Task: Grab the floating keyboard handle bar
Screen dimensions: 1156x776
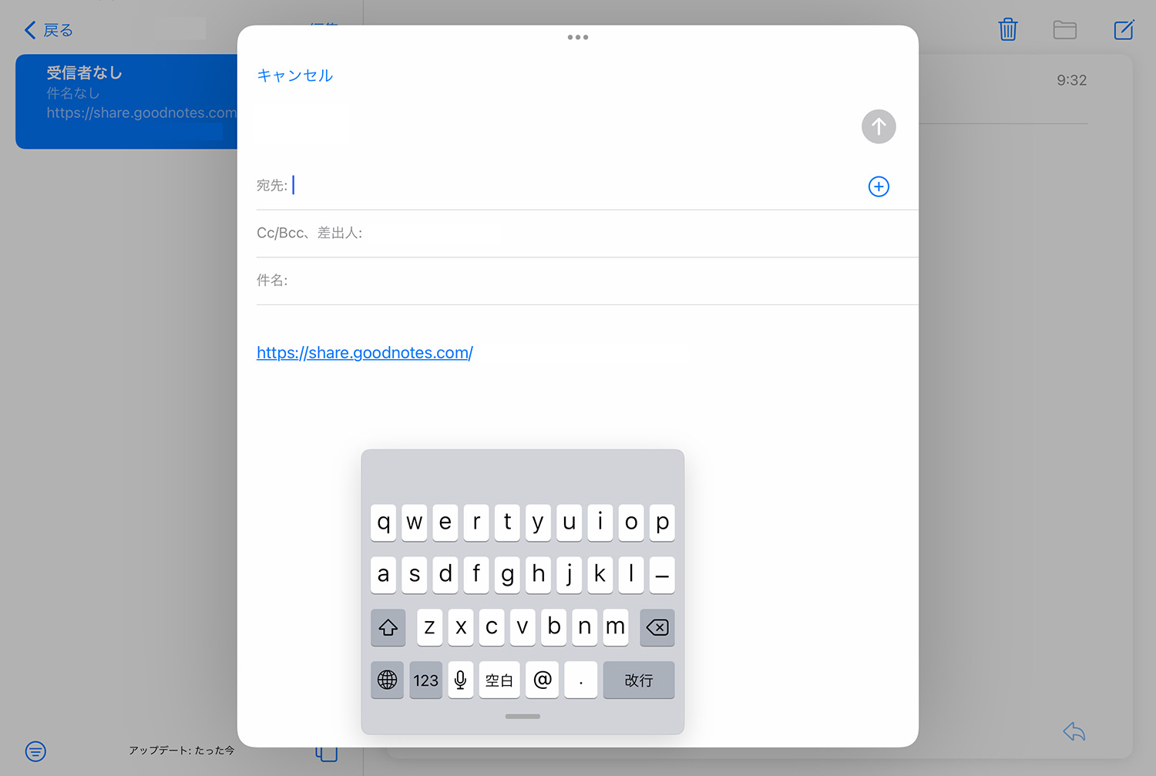Action: click(x=523, y=717)
